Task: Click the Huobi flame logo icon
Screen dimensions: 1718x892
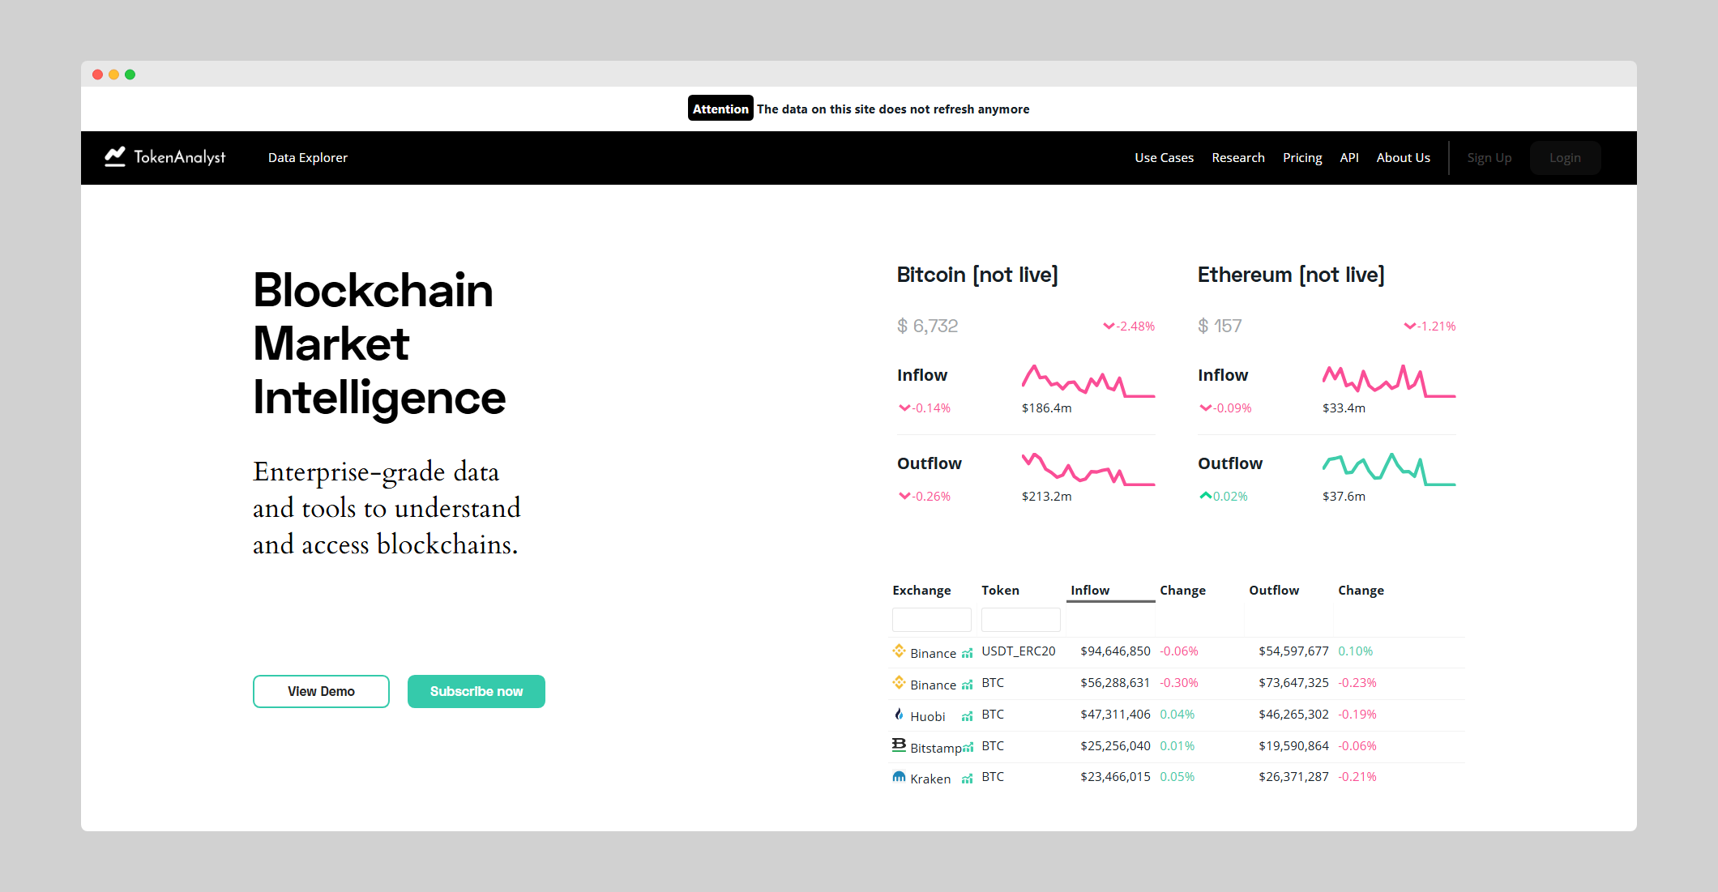Action: pyautogui.click(x=899, y=715)
